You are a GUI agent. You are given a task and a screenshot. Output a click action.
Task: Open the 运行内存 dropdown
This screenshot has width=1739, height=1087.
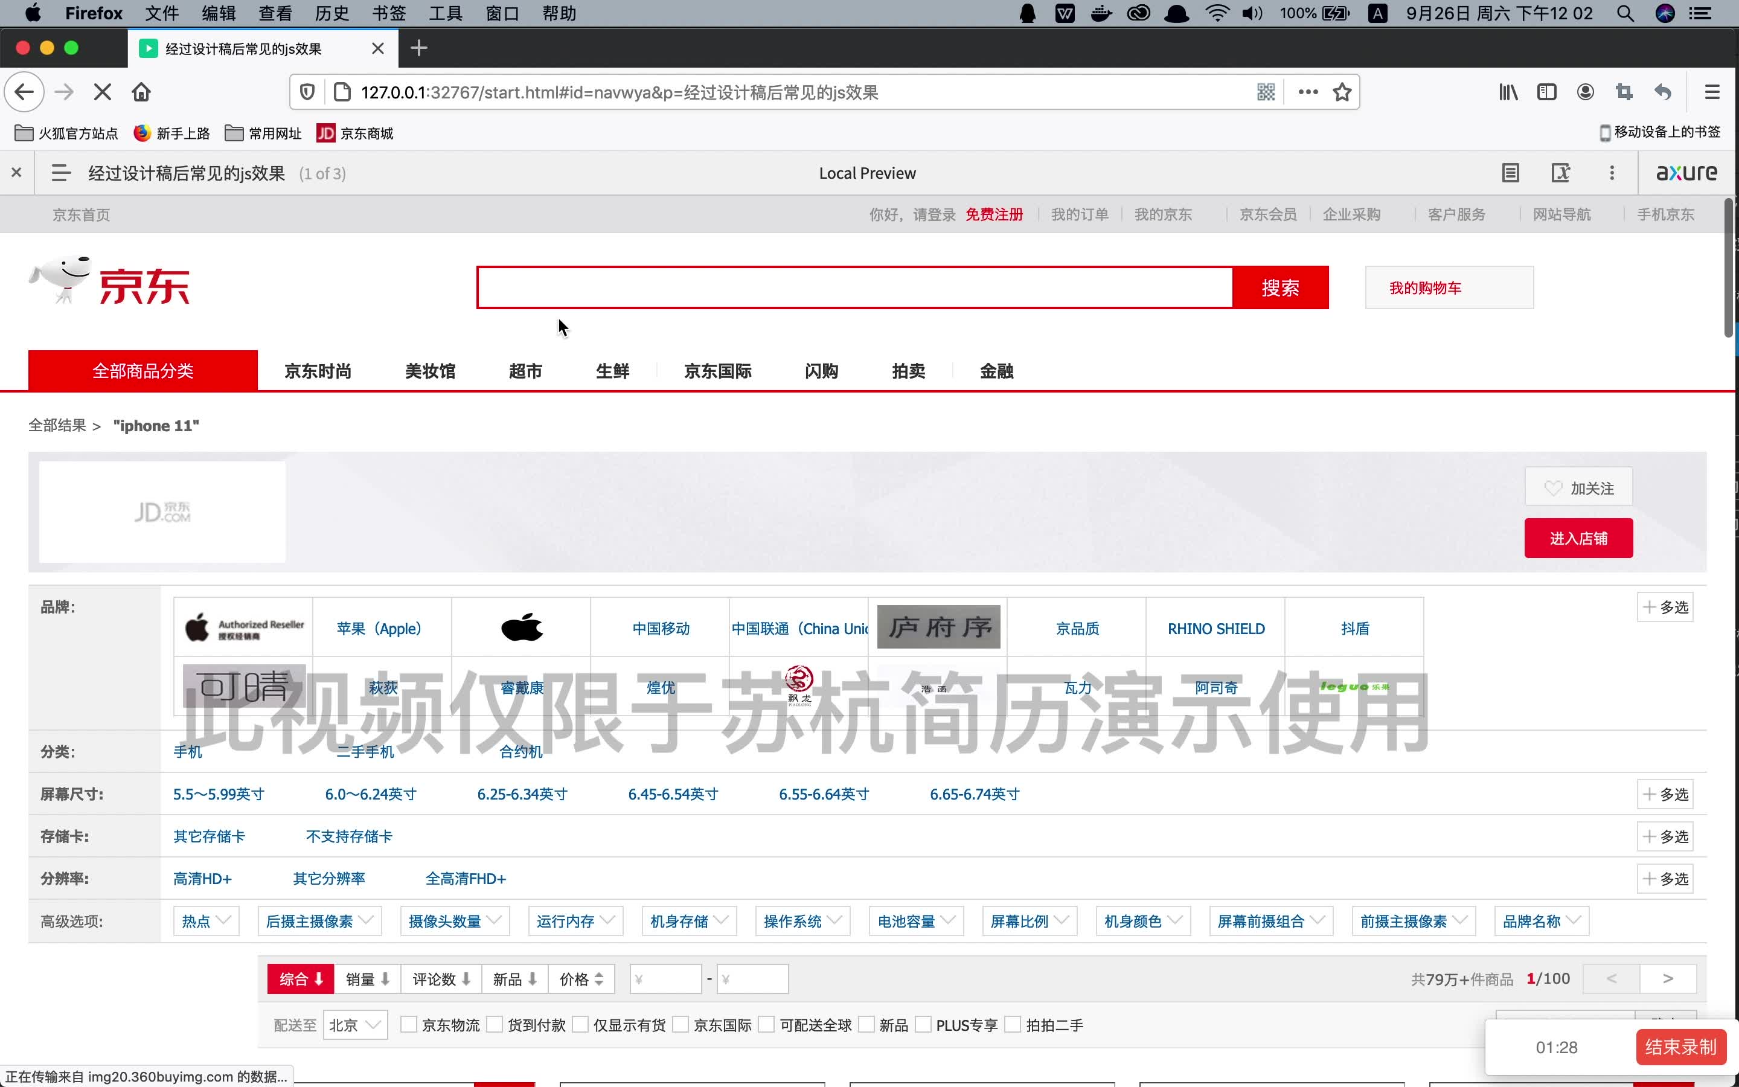point(575,921)
